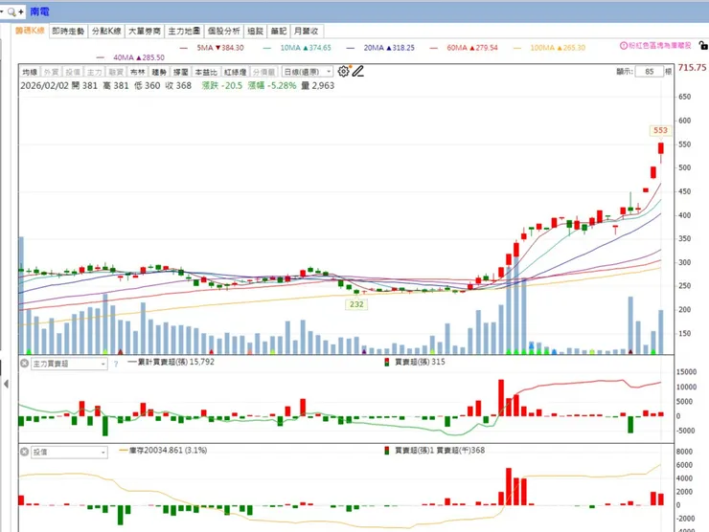The height and width of the screenshot is (532, 709).
Task: Toggle the 趨勢 trend overlay
Action: pyautogui.click(x=159, y=73)
